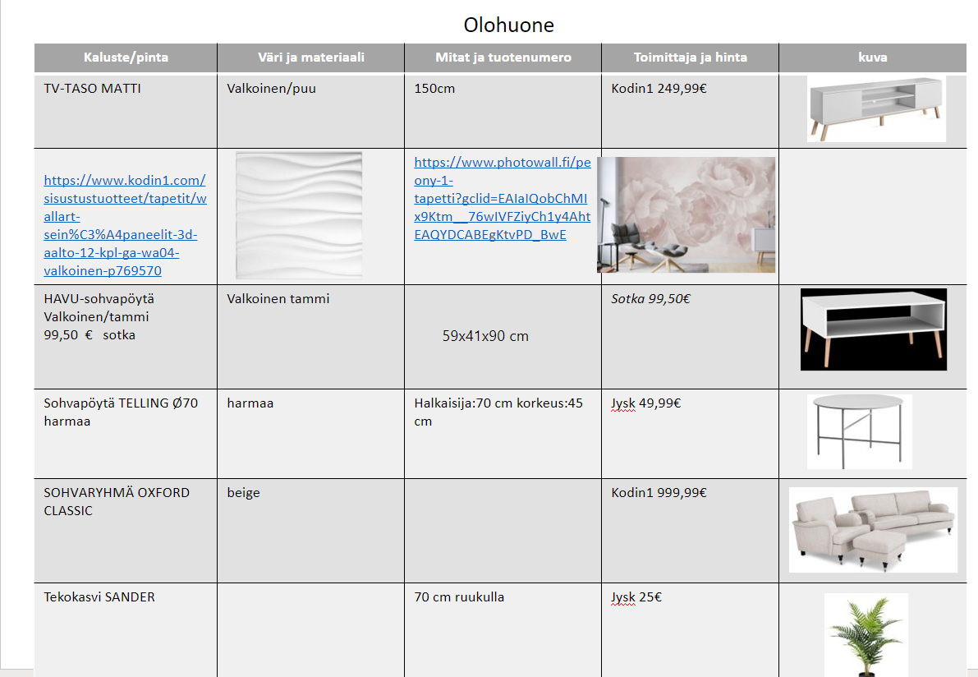978x677 pixels.
Task: Open the kodin1.com wall panel hyperlink
Action: coord(125,225)
